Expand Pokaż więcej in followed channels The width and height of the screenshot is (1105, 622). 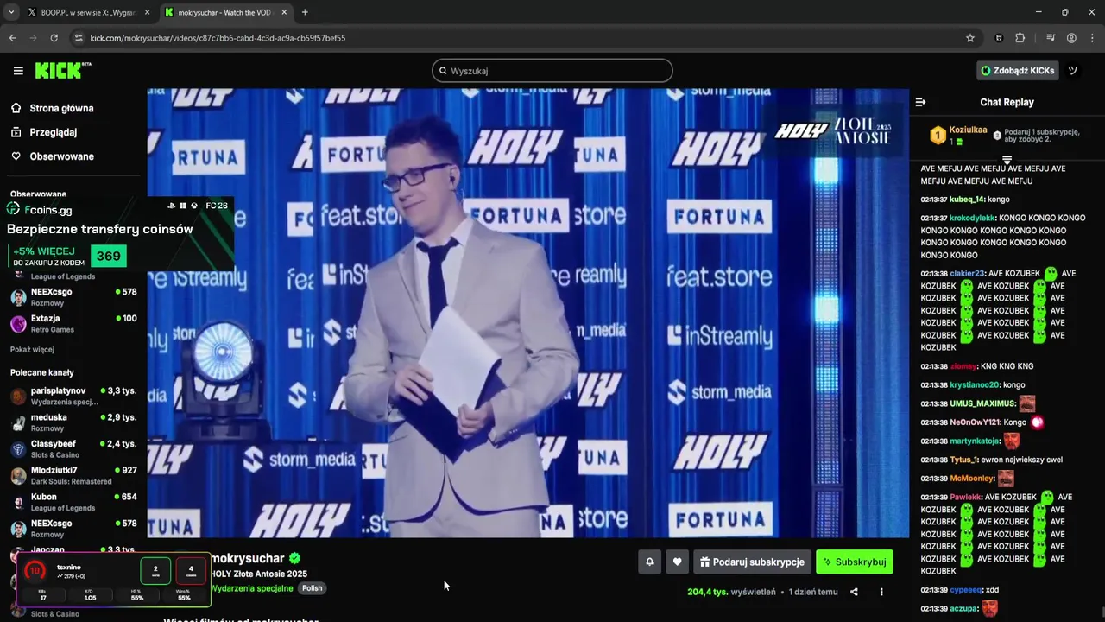pos(32,349)
